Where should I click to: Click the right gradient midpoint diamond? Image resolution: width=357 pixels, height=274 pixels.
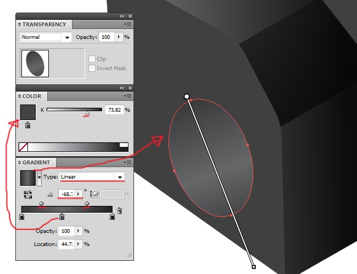[x=87, y=203]
